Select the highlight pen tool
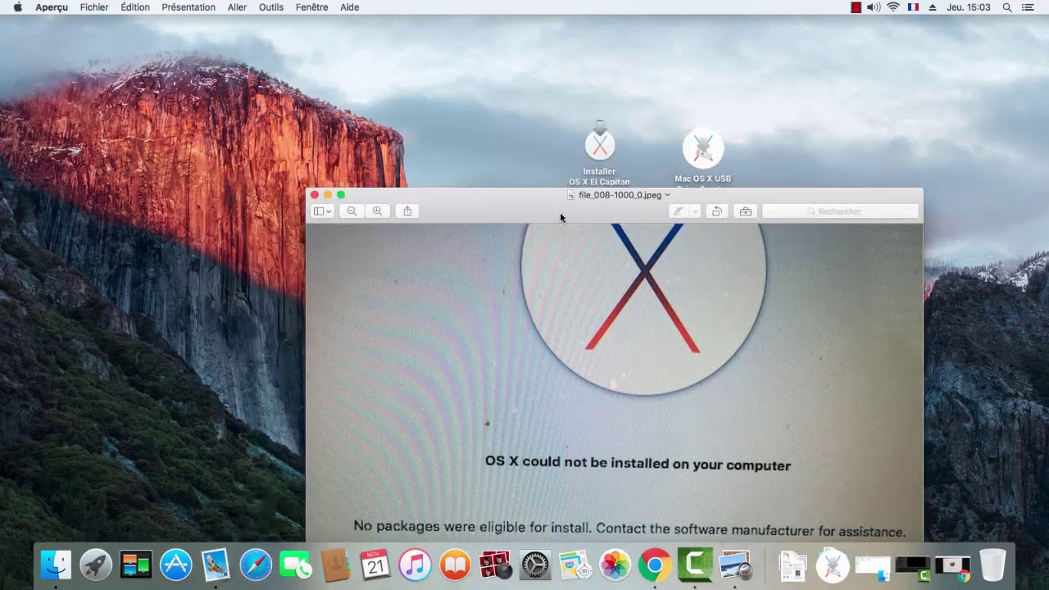This screenshot has height=590, width=1049. point(678,211)
